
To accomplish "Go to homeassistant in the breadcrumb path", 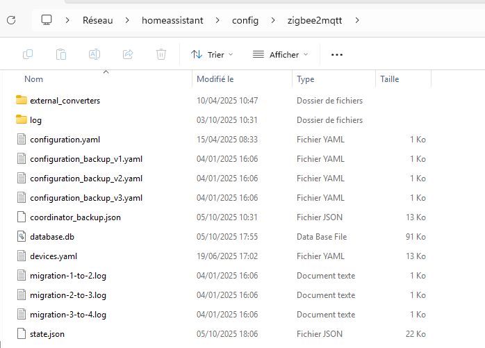I will [172, 20].
